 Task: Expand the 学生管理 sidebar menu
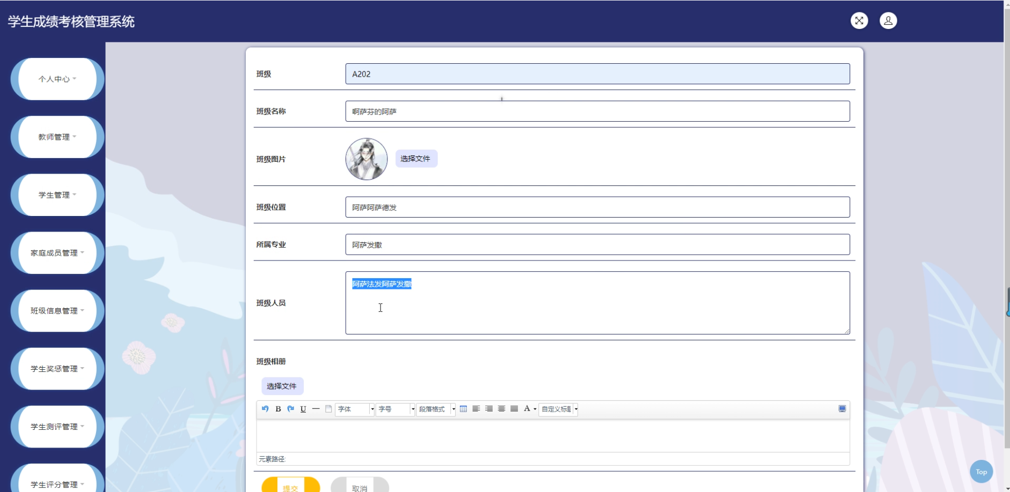click(57, 195)
